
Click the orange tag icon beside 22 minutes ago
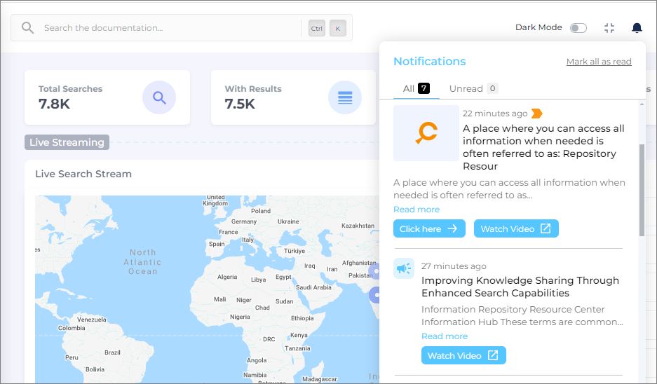[537, 114]
